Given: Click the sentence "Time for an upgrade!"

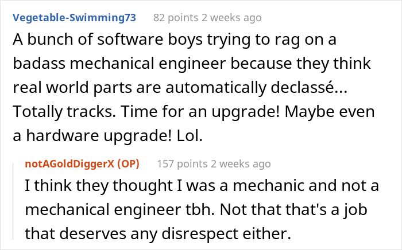Looking at the screenshot, I should (x=200, y=112).
